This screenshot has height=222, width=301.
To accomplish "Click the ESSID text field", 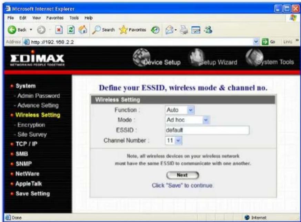I will point(207,130).
